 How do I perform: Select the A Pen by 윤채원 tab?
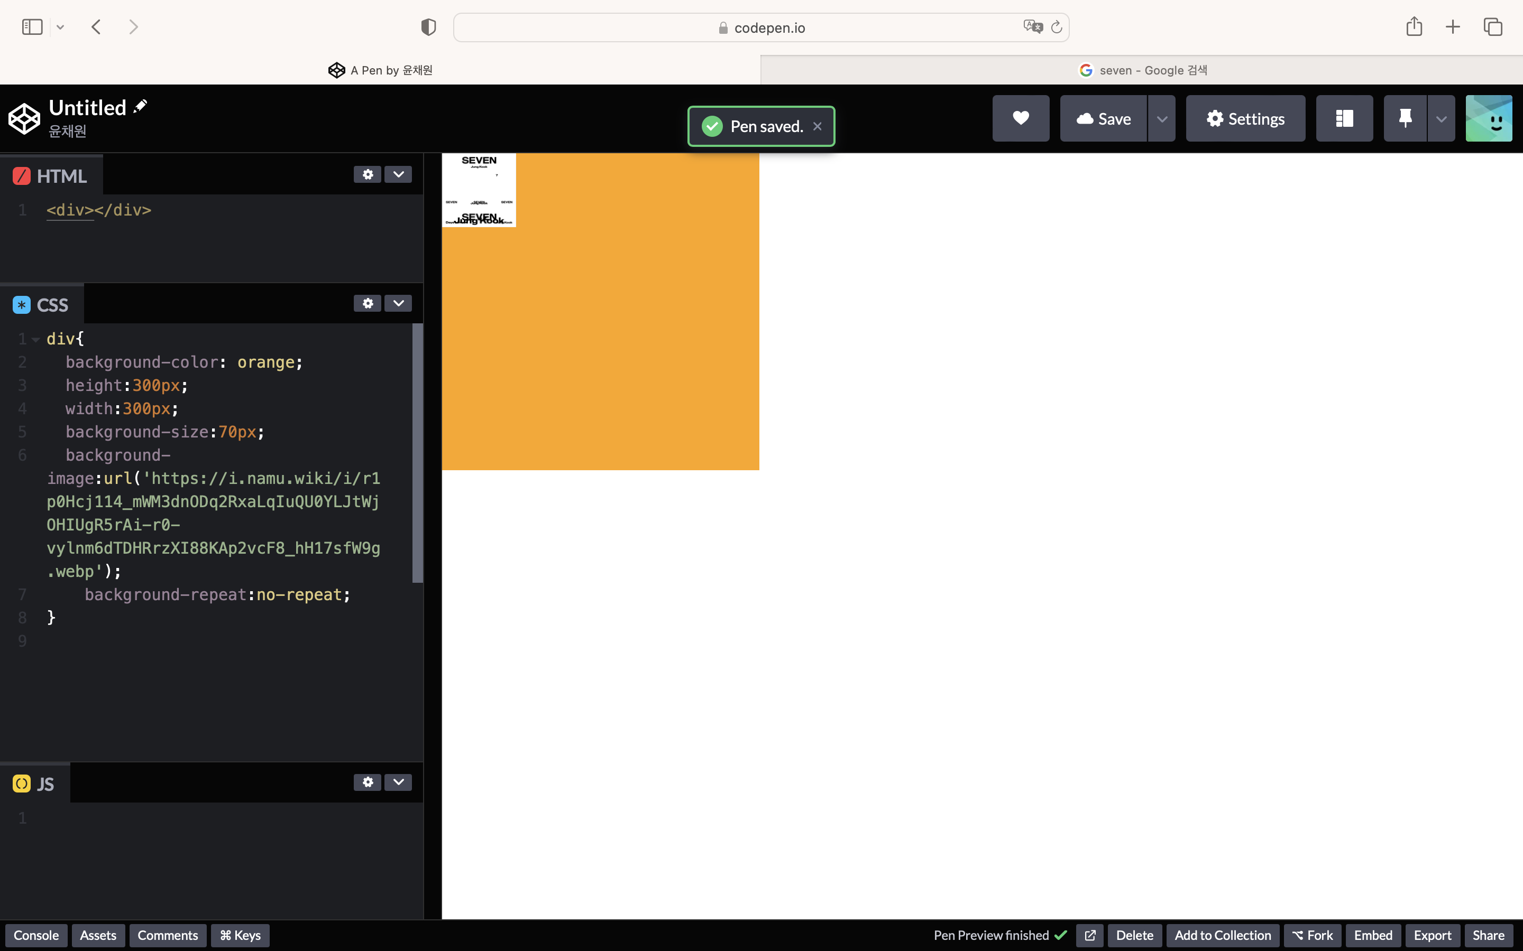pos(380,70)
